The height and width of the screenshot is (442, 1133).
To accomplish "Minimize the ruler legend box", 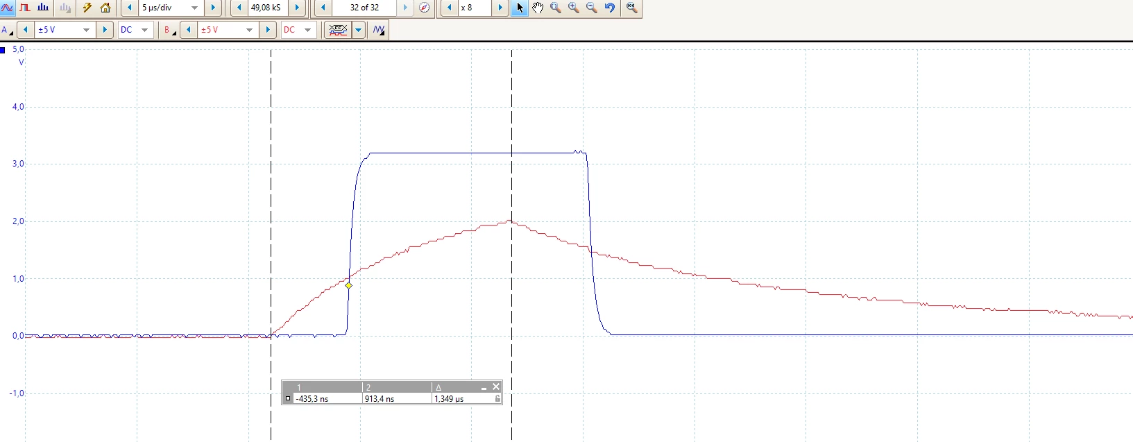I will pyautogui.click(x=484, y=387).
